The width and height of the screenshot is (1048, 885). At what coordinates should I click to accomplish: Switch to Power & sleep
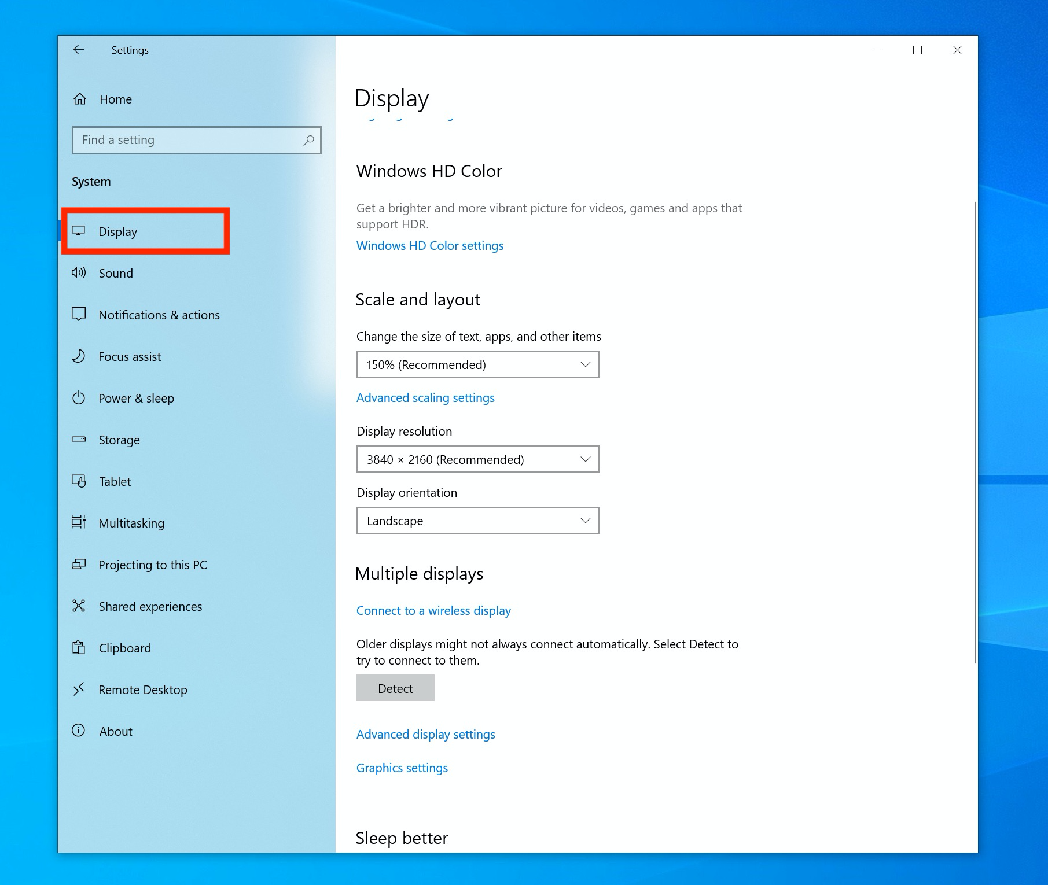197,398
